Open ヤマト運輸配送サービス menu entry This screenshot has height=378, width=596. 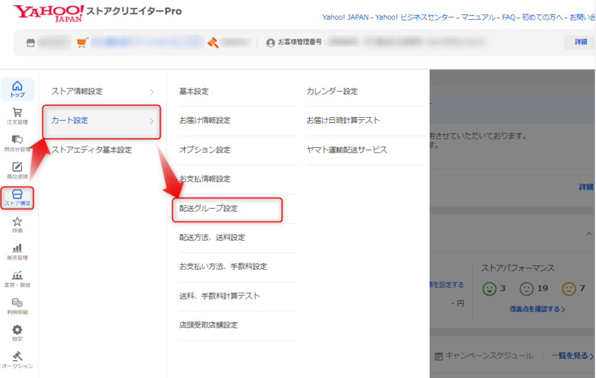click(x=347, y=150)
